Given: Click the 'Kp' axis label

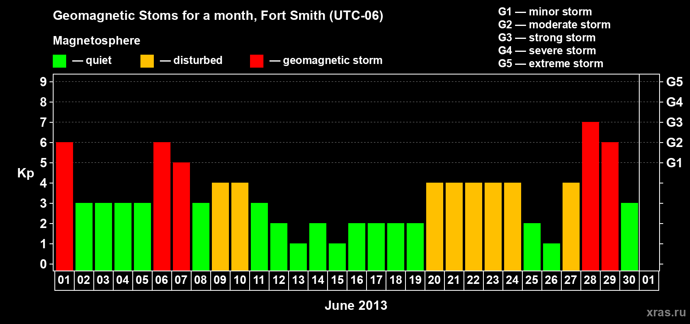Looking at the screenshot, I should click(x=26, y=173).
